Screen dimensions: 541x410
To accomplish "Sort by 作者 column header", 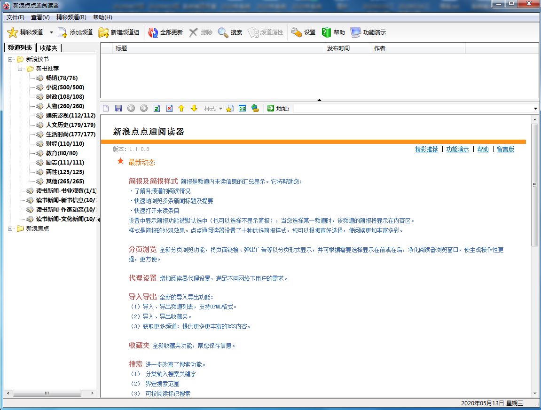I will (x=418, y=48).
